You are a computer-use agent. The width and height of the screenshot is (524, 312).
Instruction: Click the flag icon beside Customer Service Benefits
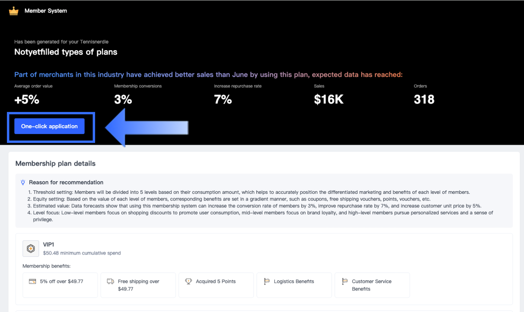[x=345, y=281]
